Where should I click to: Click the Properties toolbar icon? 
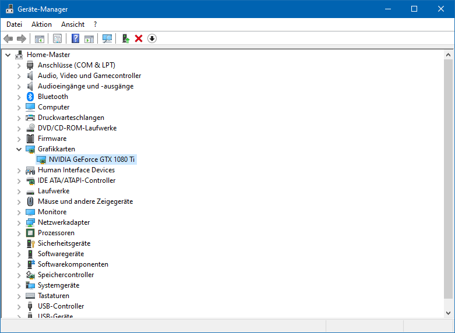(x=57, y=38)
